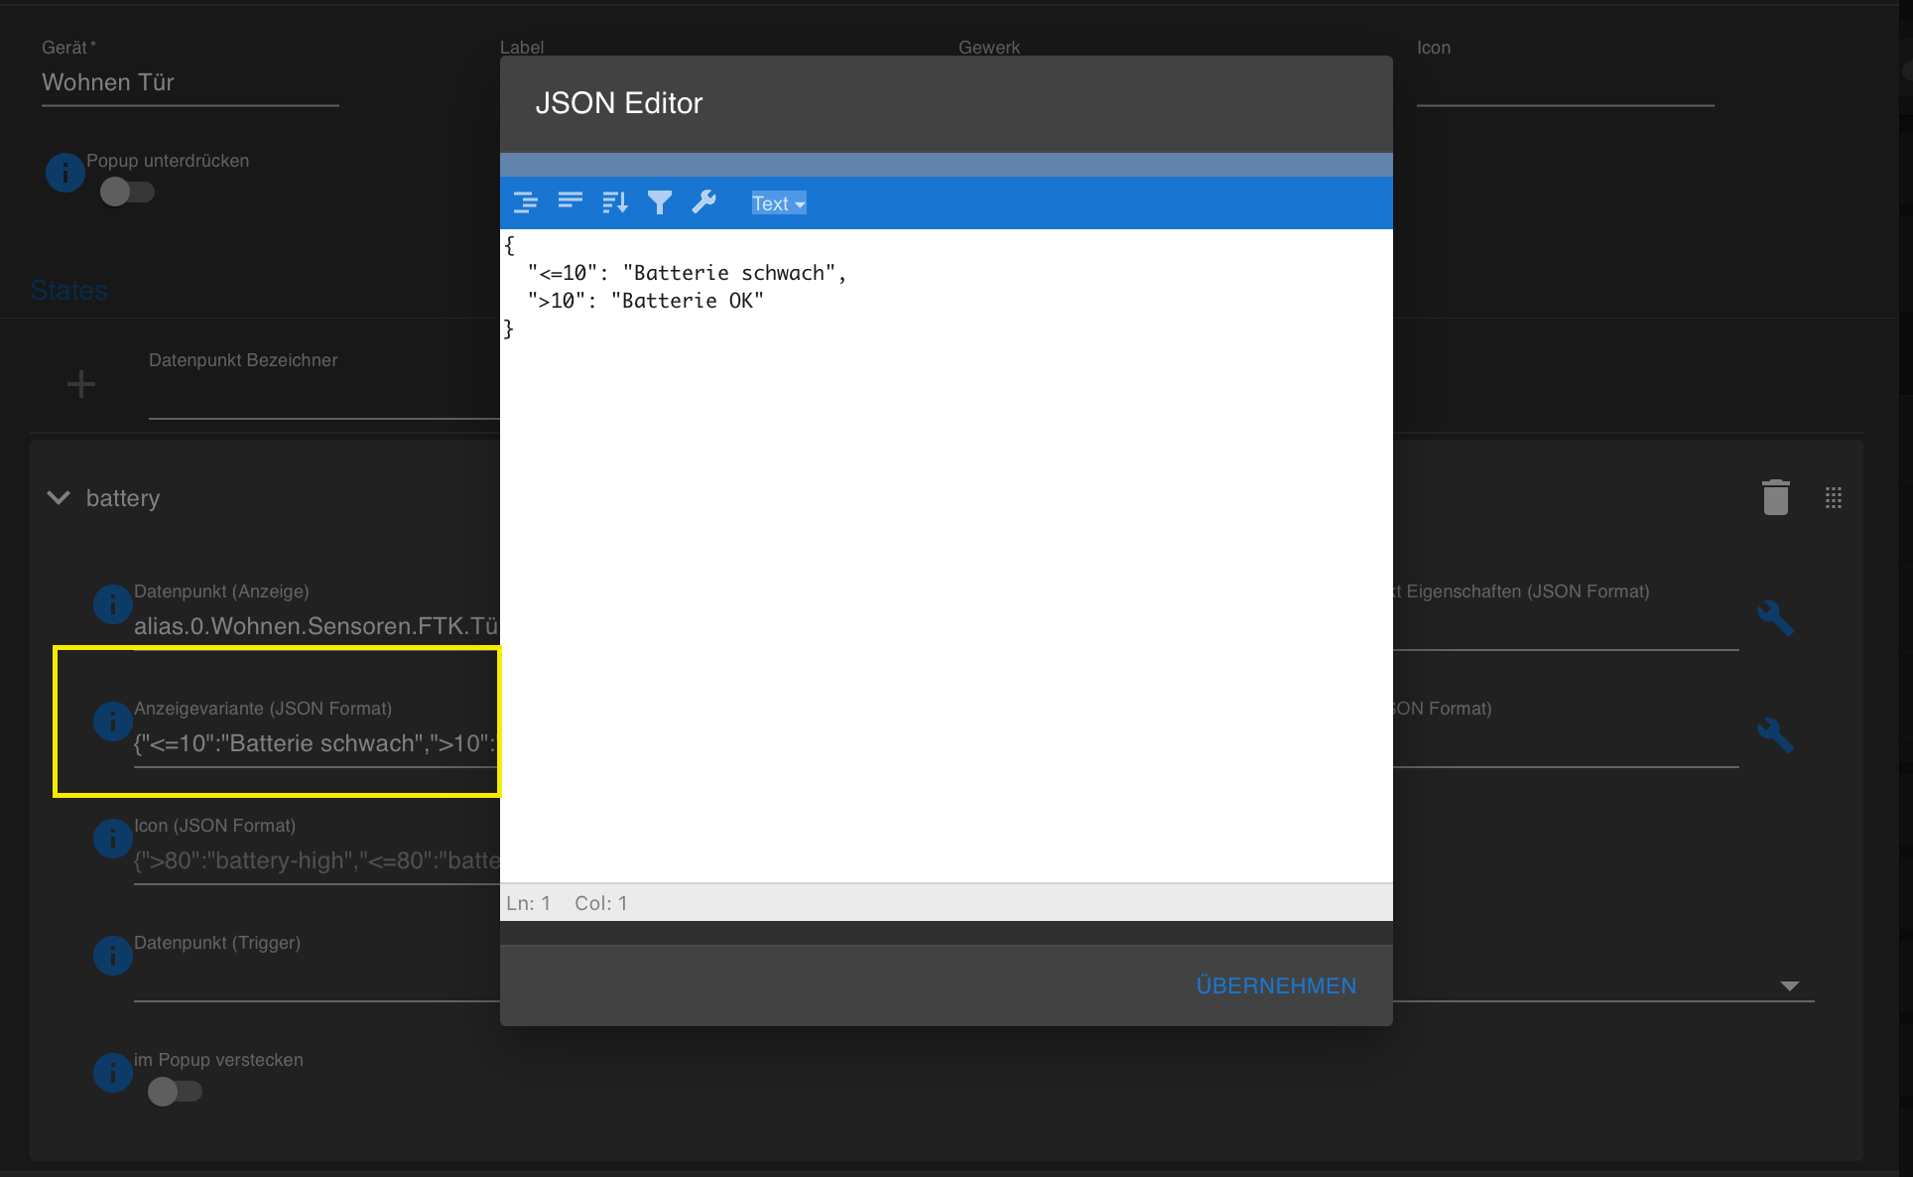Click the compact JSON icon in editor toolbar
1913x1177 pixels.
pos(570,202)
